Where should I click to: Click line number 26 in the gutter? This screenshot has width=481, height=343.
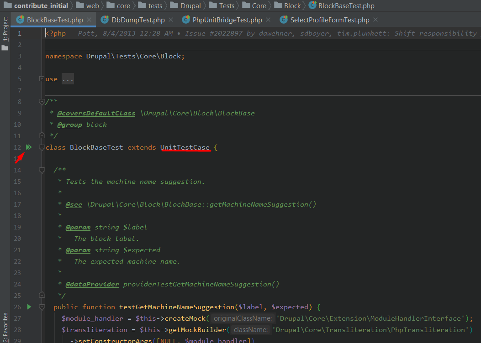(x=17, y=307)
